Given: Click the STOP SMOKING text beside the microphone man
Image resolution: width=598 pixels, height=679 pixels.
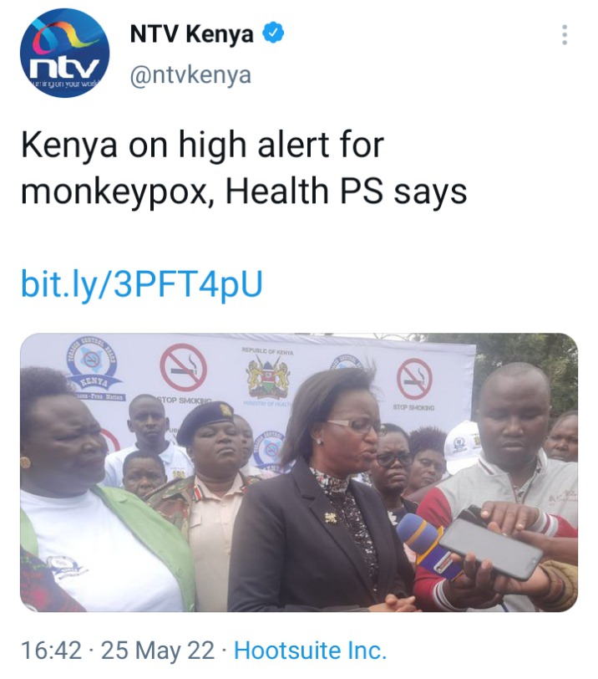Looking at the screenshot, I should coord(413,407).
